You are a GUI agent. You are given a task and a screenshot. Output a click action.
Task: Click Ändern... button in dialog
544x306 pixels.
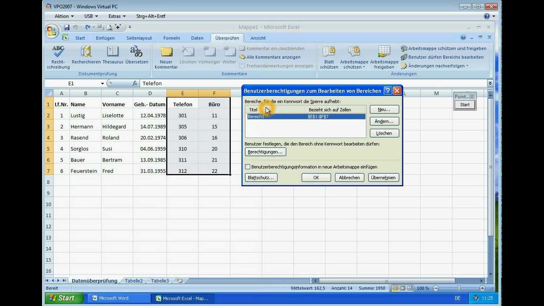(x=384, y=121)
